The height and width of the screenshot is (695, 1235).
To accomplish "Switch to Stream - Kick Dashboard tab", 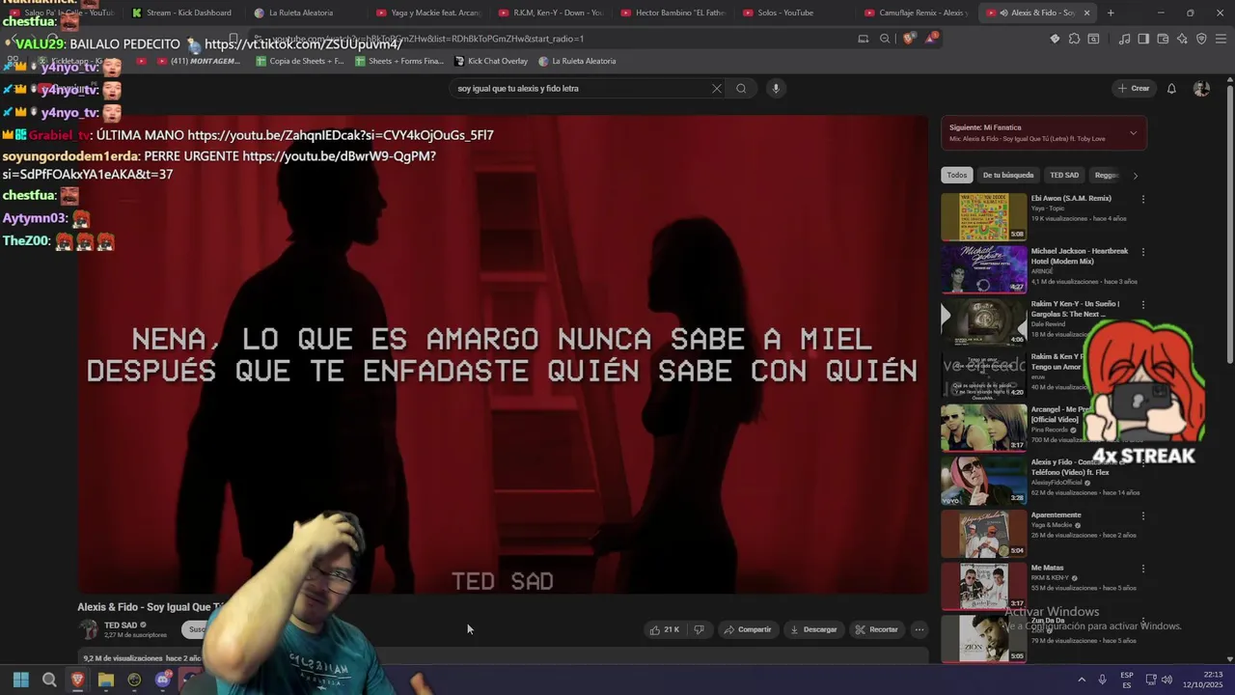I will [182, 13].
